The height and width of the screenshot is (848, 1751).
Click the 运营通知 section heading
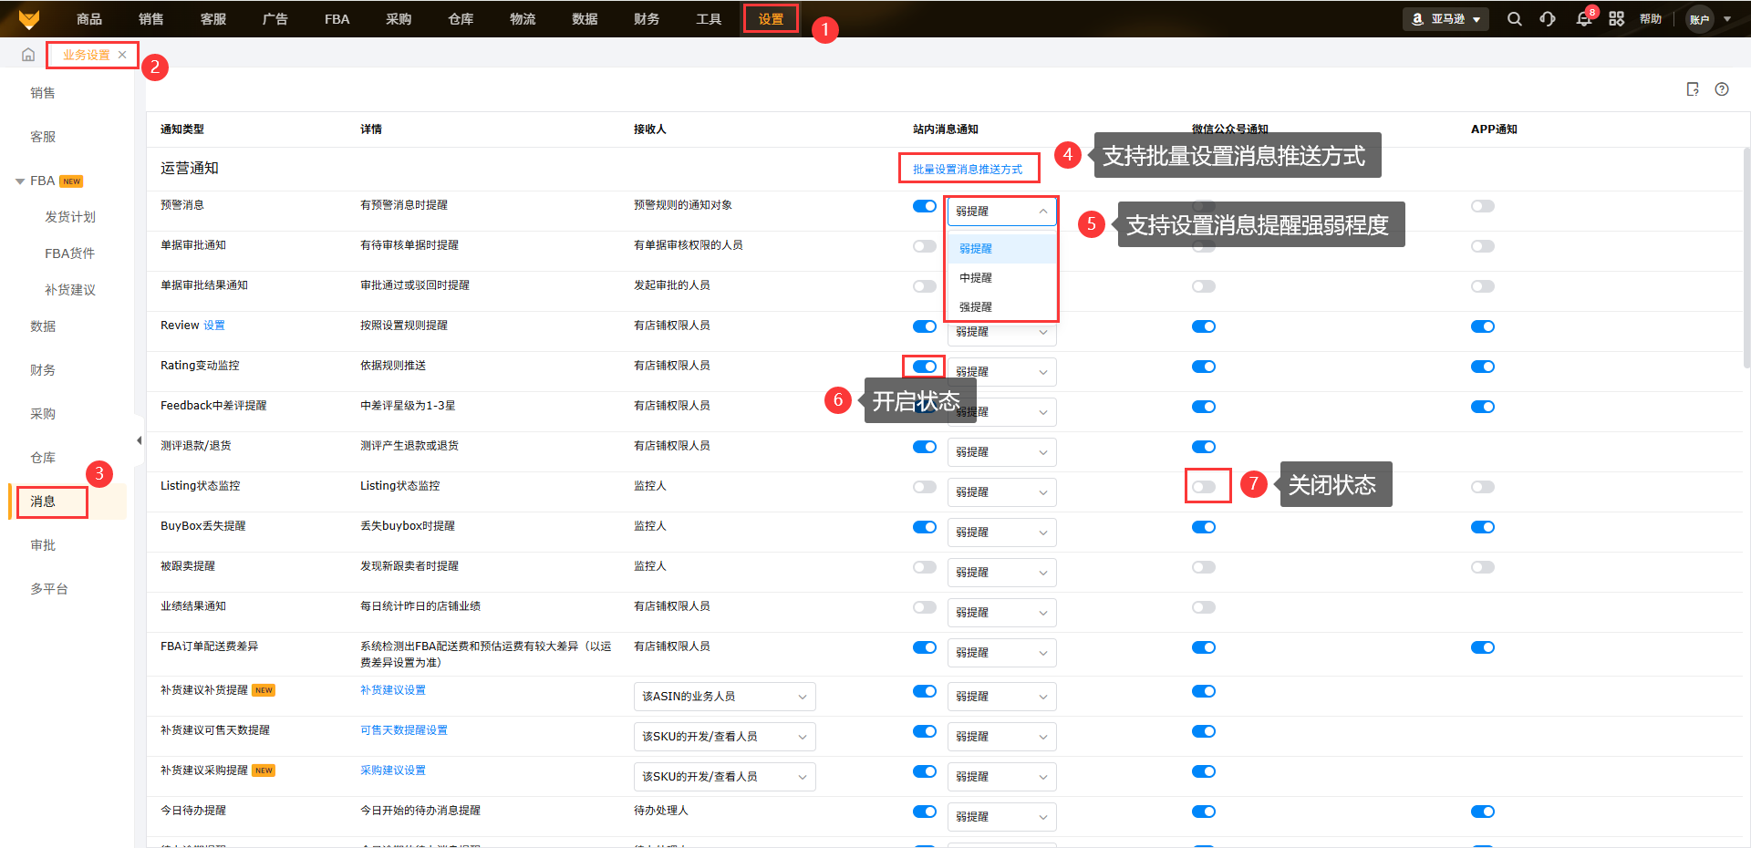tap(190, 169)
